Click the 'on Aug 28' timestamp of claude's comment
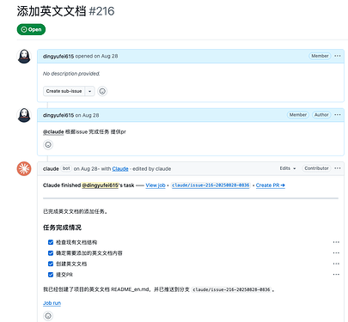 [x=86, y=169]
